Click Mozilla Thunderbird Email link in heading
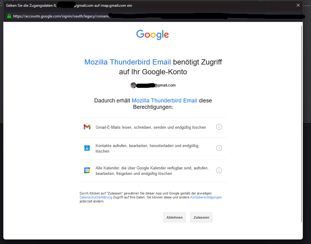Screen dimensions: 311x244 pyautogui.click(x=127, y=62)
